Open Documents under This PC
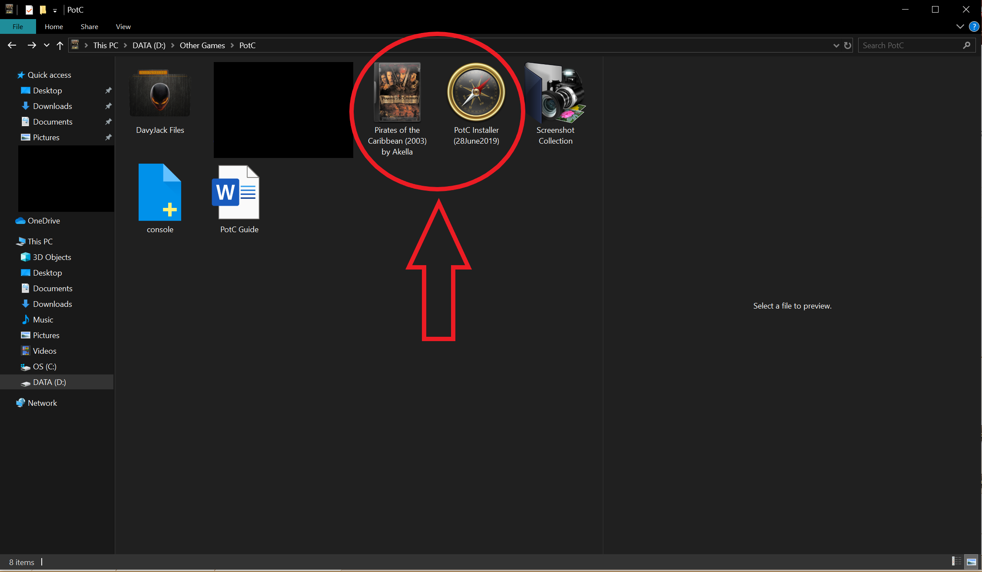Image resolution: width=982 pixels, height=572 pixels. coord(53,288)
